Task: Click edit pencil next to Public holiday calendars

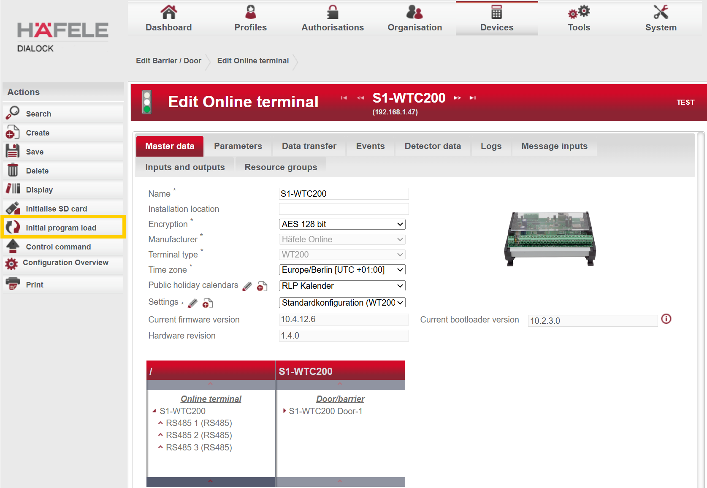Action: [247, 287]
